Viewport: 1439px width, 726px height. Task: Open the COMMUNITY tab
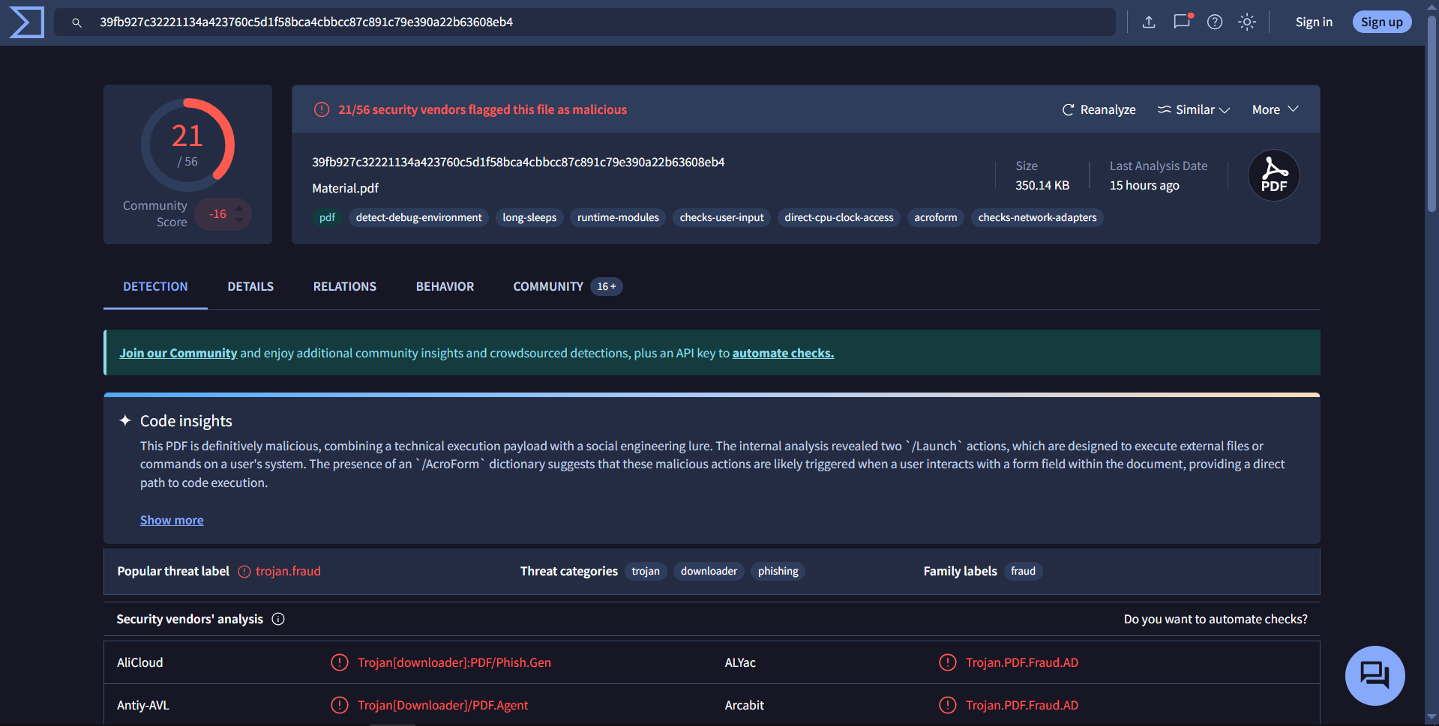pos(547,286)
